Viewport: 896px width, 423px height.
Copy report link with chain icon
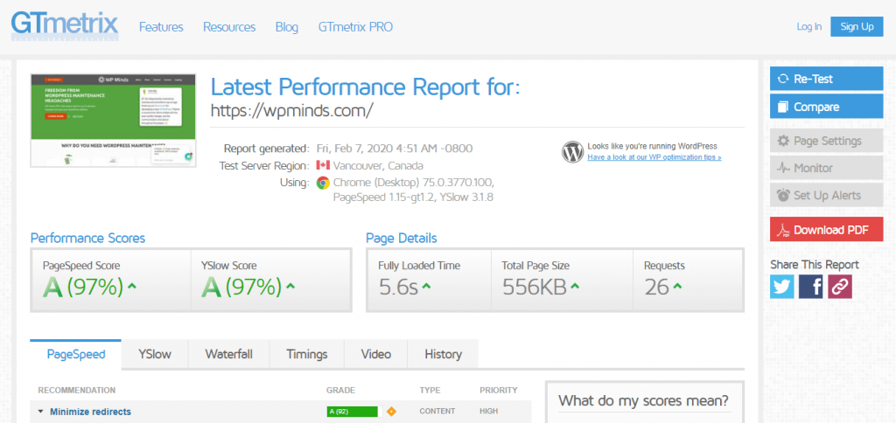coord(839,287)
